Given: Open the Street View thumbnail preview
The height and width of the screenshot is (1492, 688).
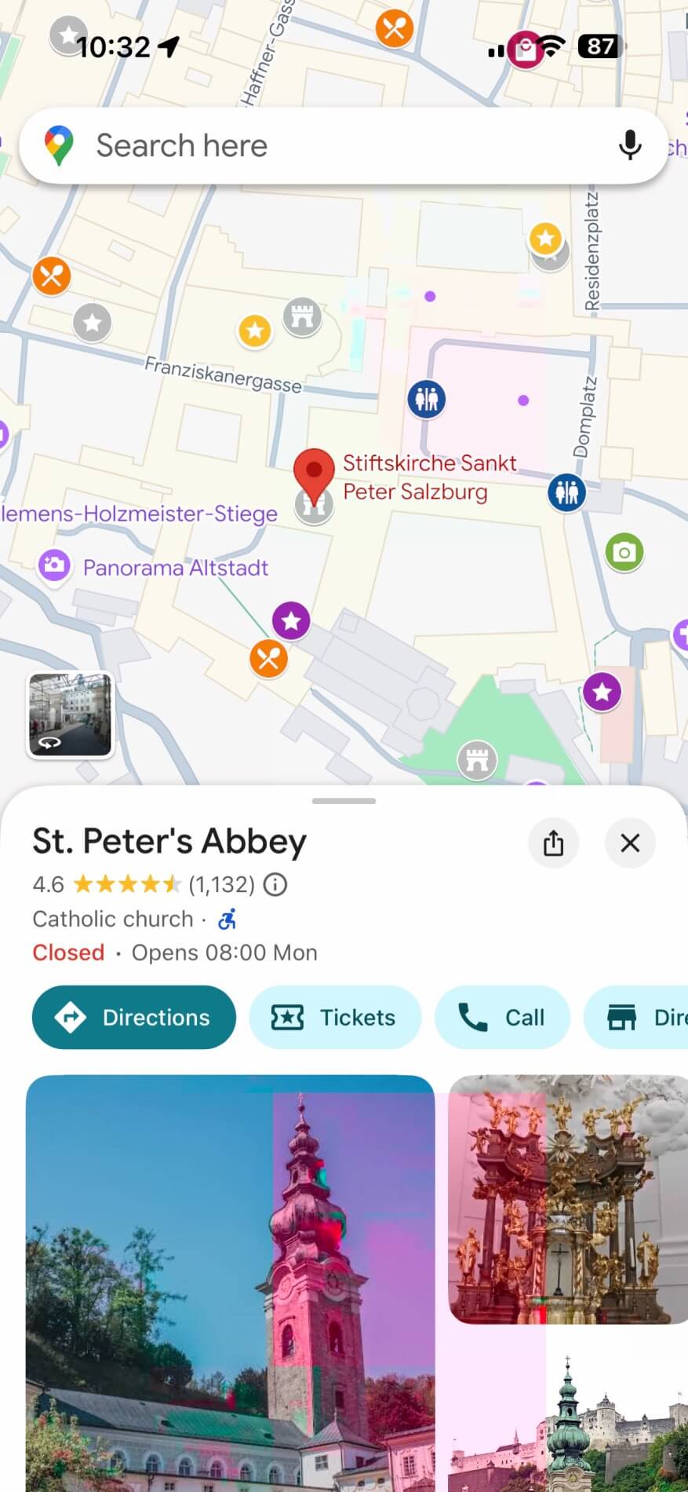Looking at the screenshot, I should (x=71, y=715).
